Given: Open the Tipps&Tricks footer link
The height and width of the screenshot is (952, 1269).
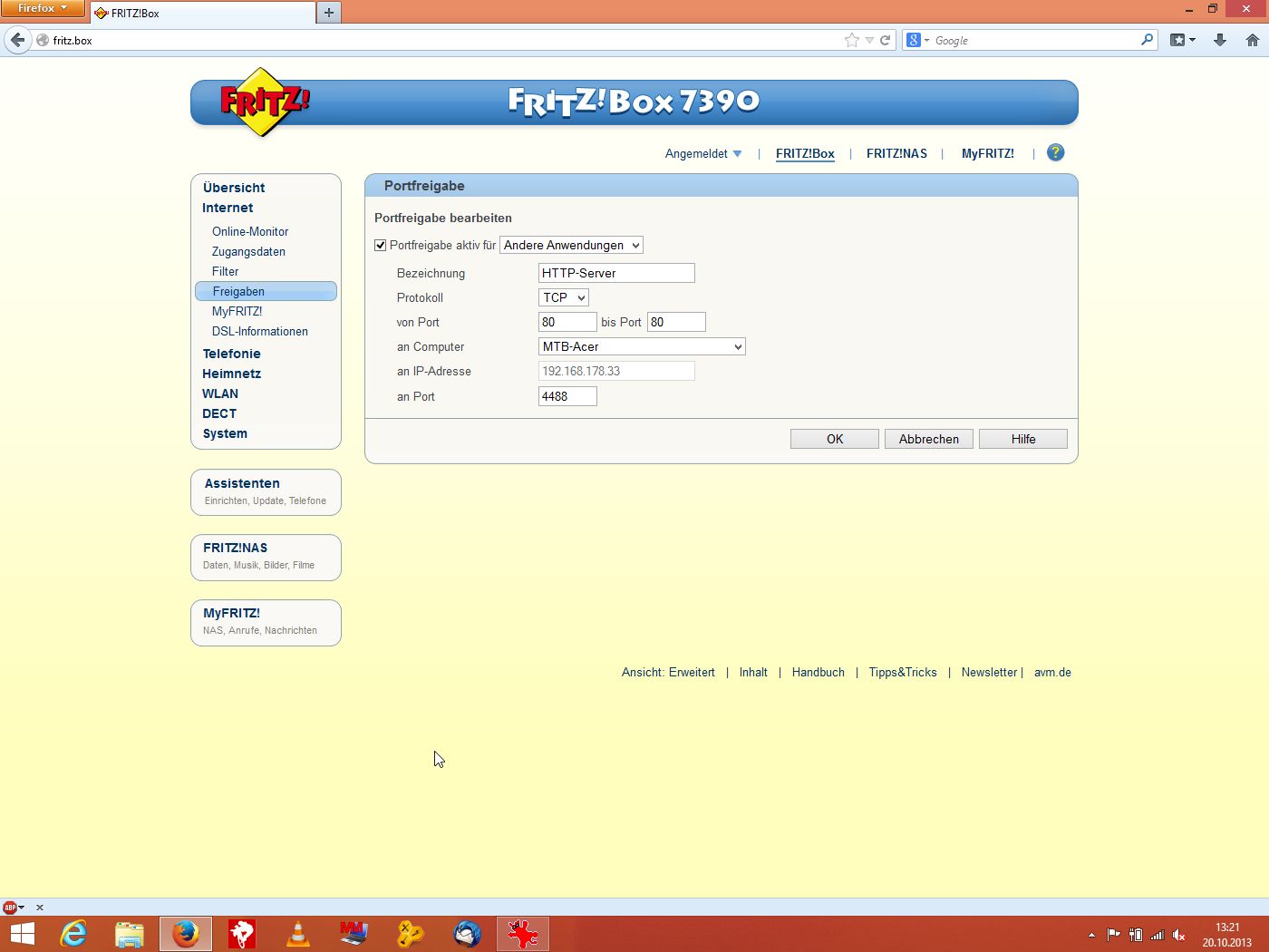Looking at the screenshot, I should pyautogui.click(x=903, y=672).
